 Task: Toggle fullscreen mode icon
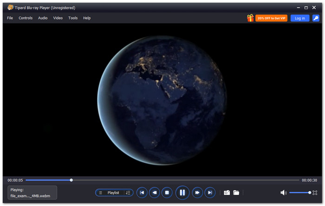click(x=315, y=193)
